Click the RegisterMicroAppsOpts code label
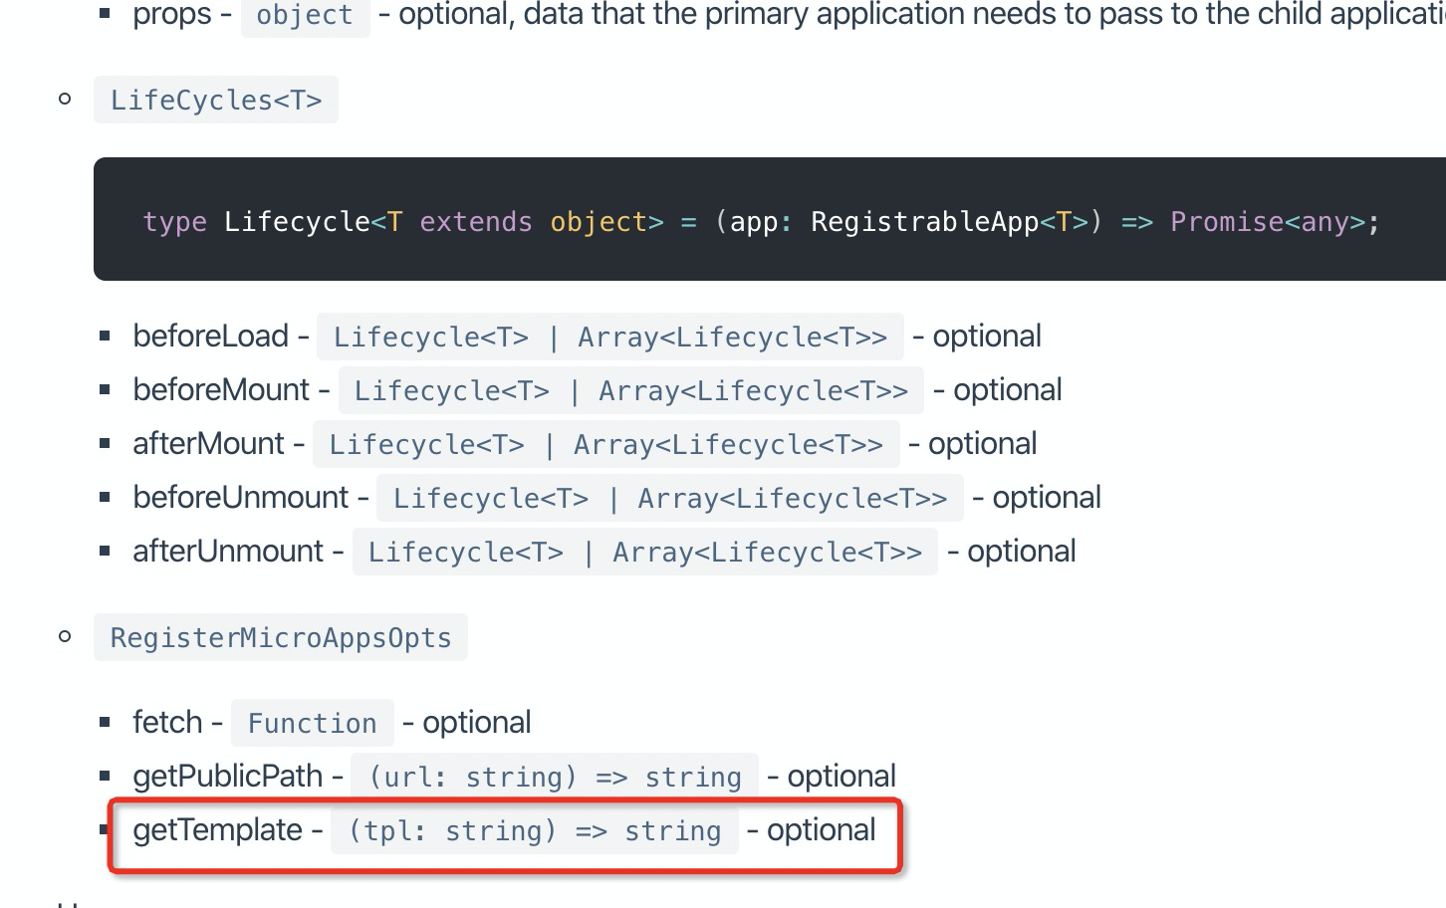 pos(280,637)
